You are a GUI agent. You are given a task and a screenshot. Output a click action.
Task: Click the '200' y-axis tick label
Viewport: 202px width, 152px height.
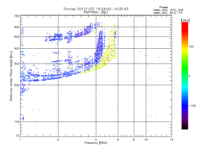(x=17, y=85)
